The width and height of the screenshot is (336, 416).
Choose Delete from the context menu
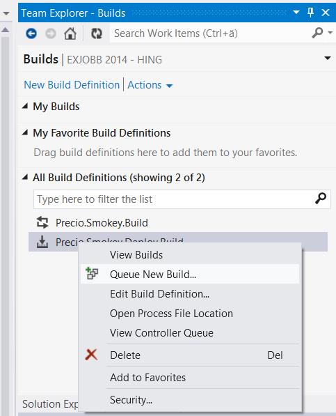click(190, 355)
